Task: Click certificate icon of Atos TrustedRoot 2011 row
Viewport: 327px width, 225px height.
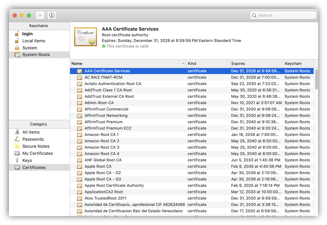Action: click(79, 198)
